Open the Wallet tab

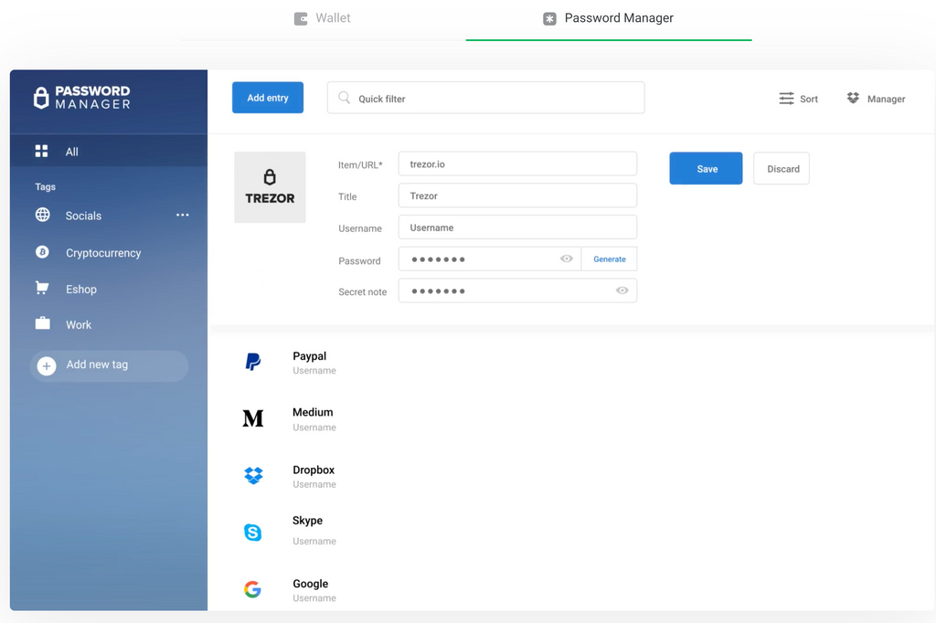[x=323, y=18]
